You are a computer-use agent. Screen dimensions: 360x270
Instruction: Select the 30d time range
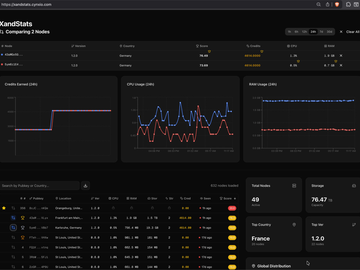(x=329, y=32)
